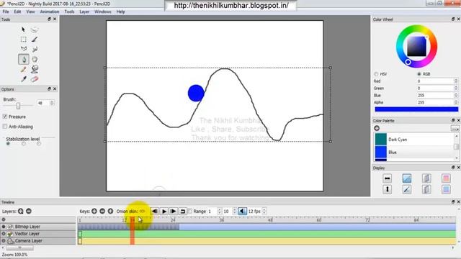Click the horizontal flip display button
The width and height of the screenshot is (461, 259).
pyautogui.click(x=388, y=178)
